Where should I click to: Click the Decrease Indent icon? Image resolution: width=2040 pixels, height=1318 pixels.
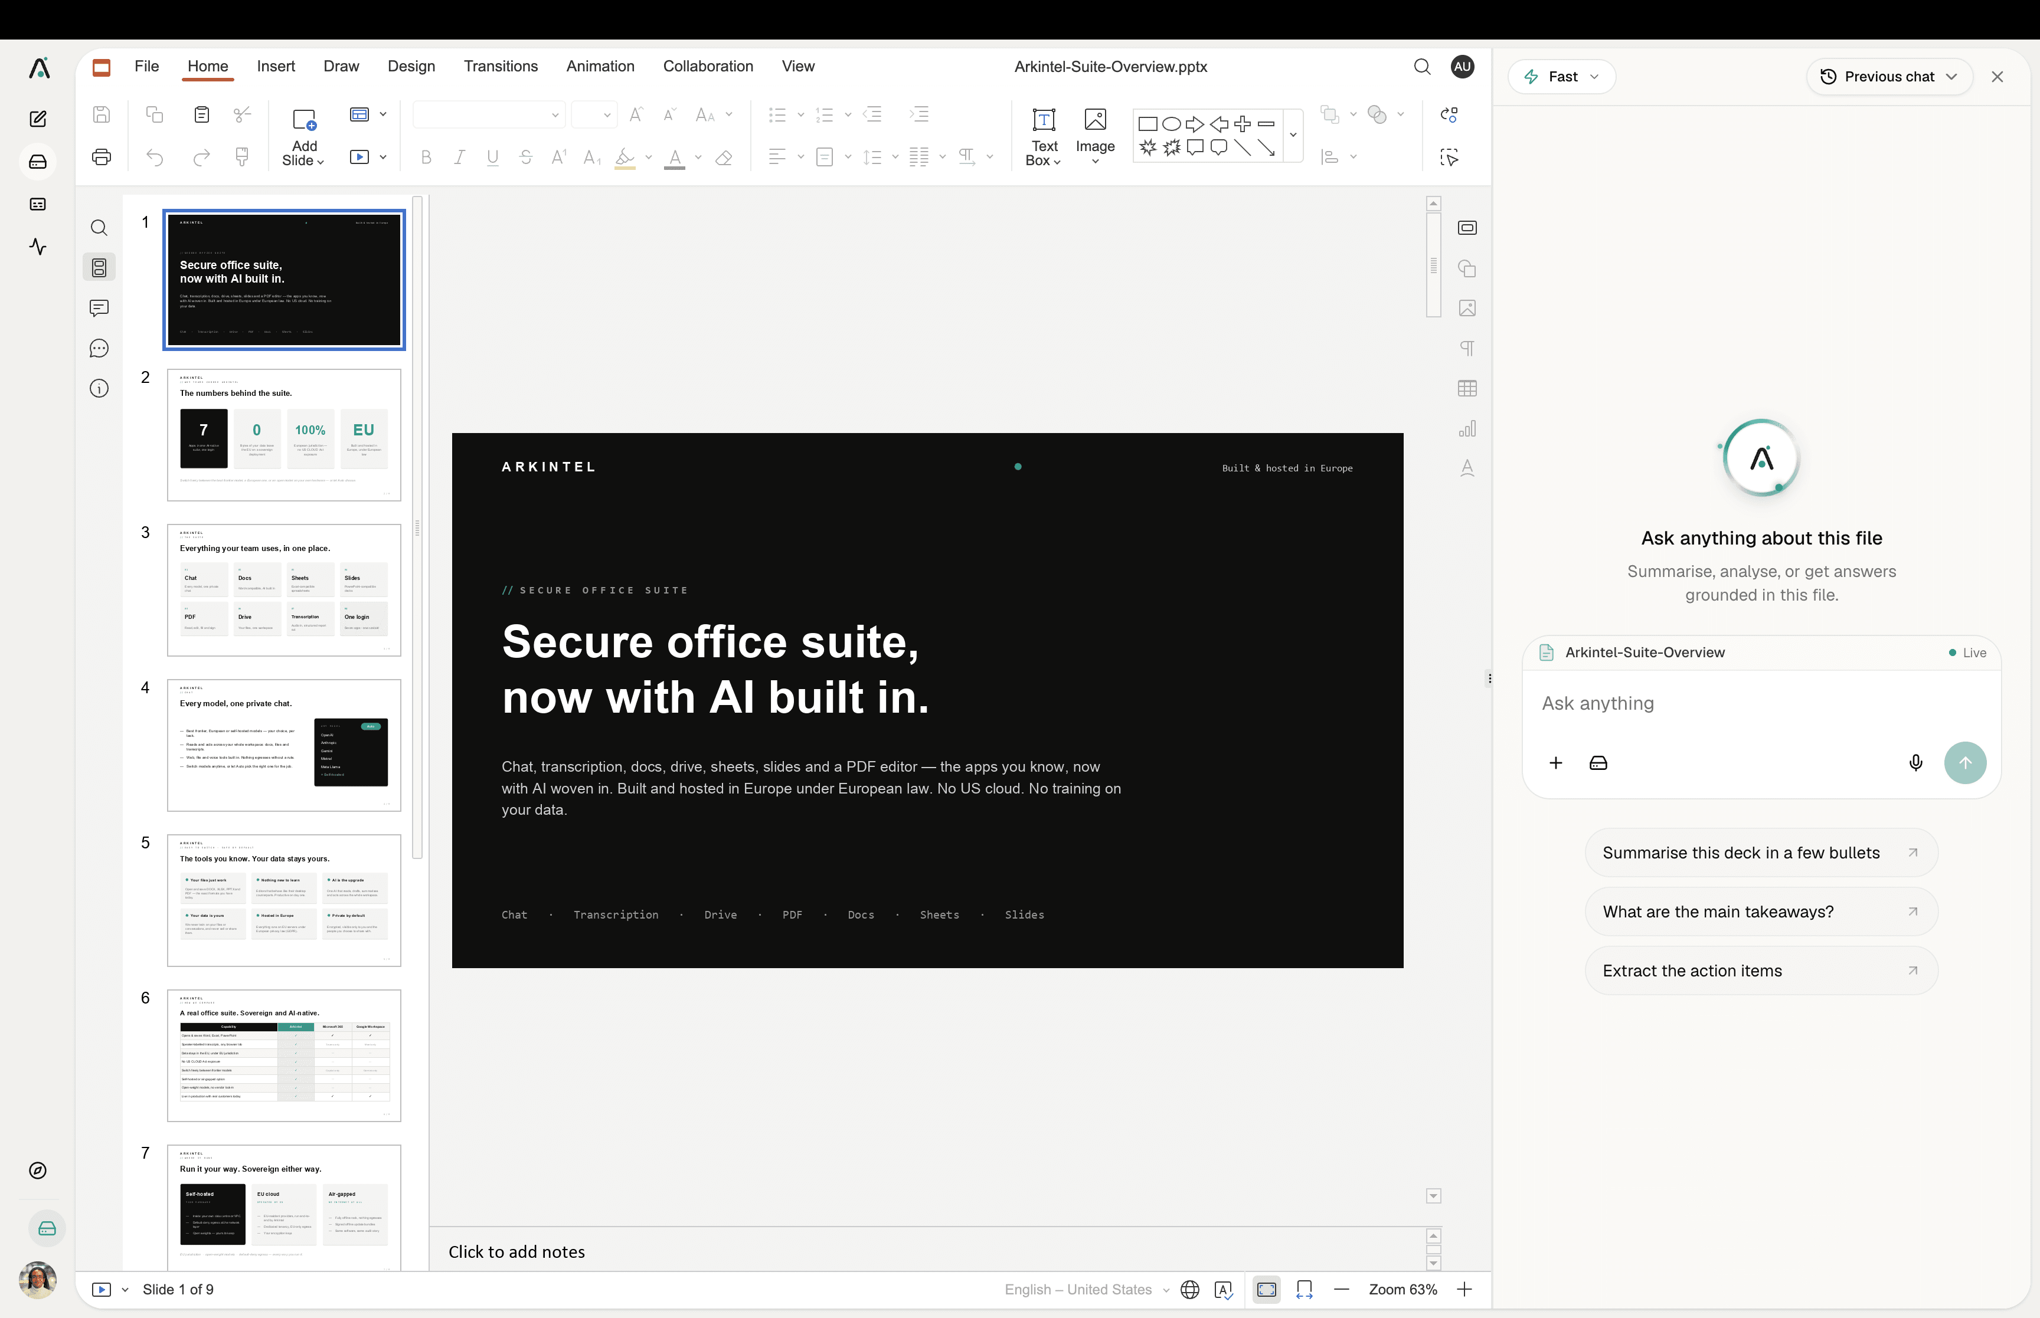point(872,114)
